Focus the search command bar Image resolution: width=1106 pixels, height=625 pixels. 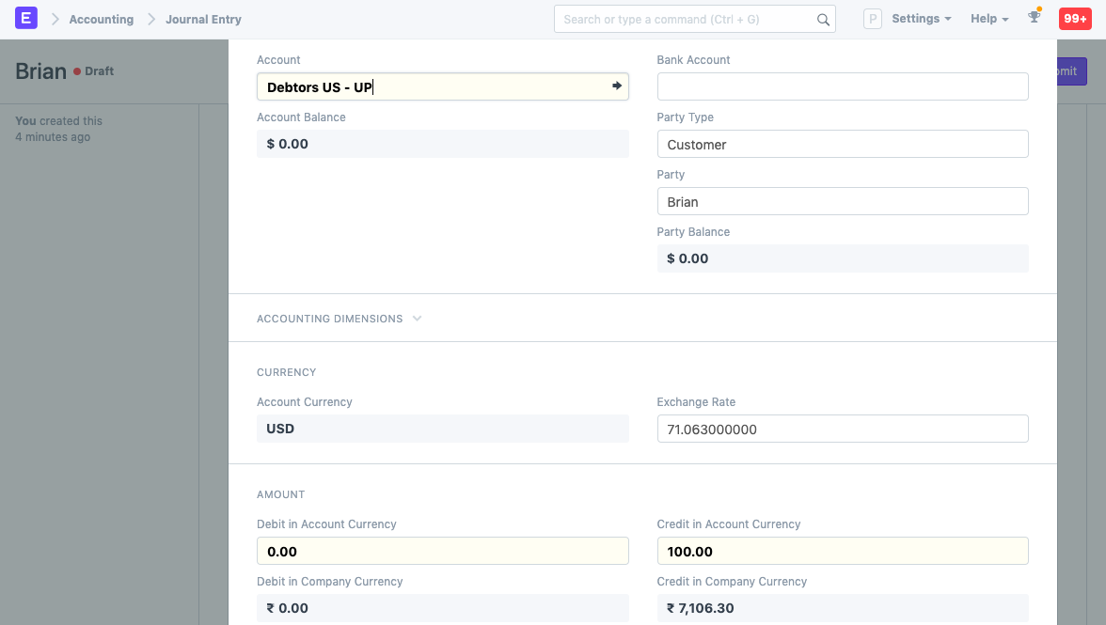[687, 20]
